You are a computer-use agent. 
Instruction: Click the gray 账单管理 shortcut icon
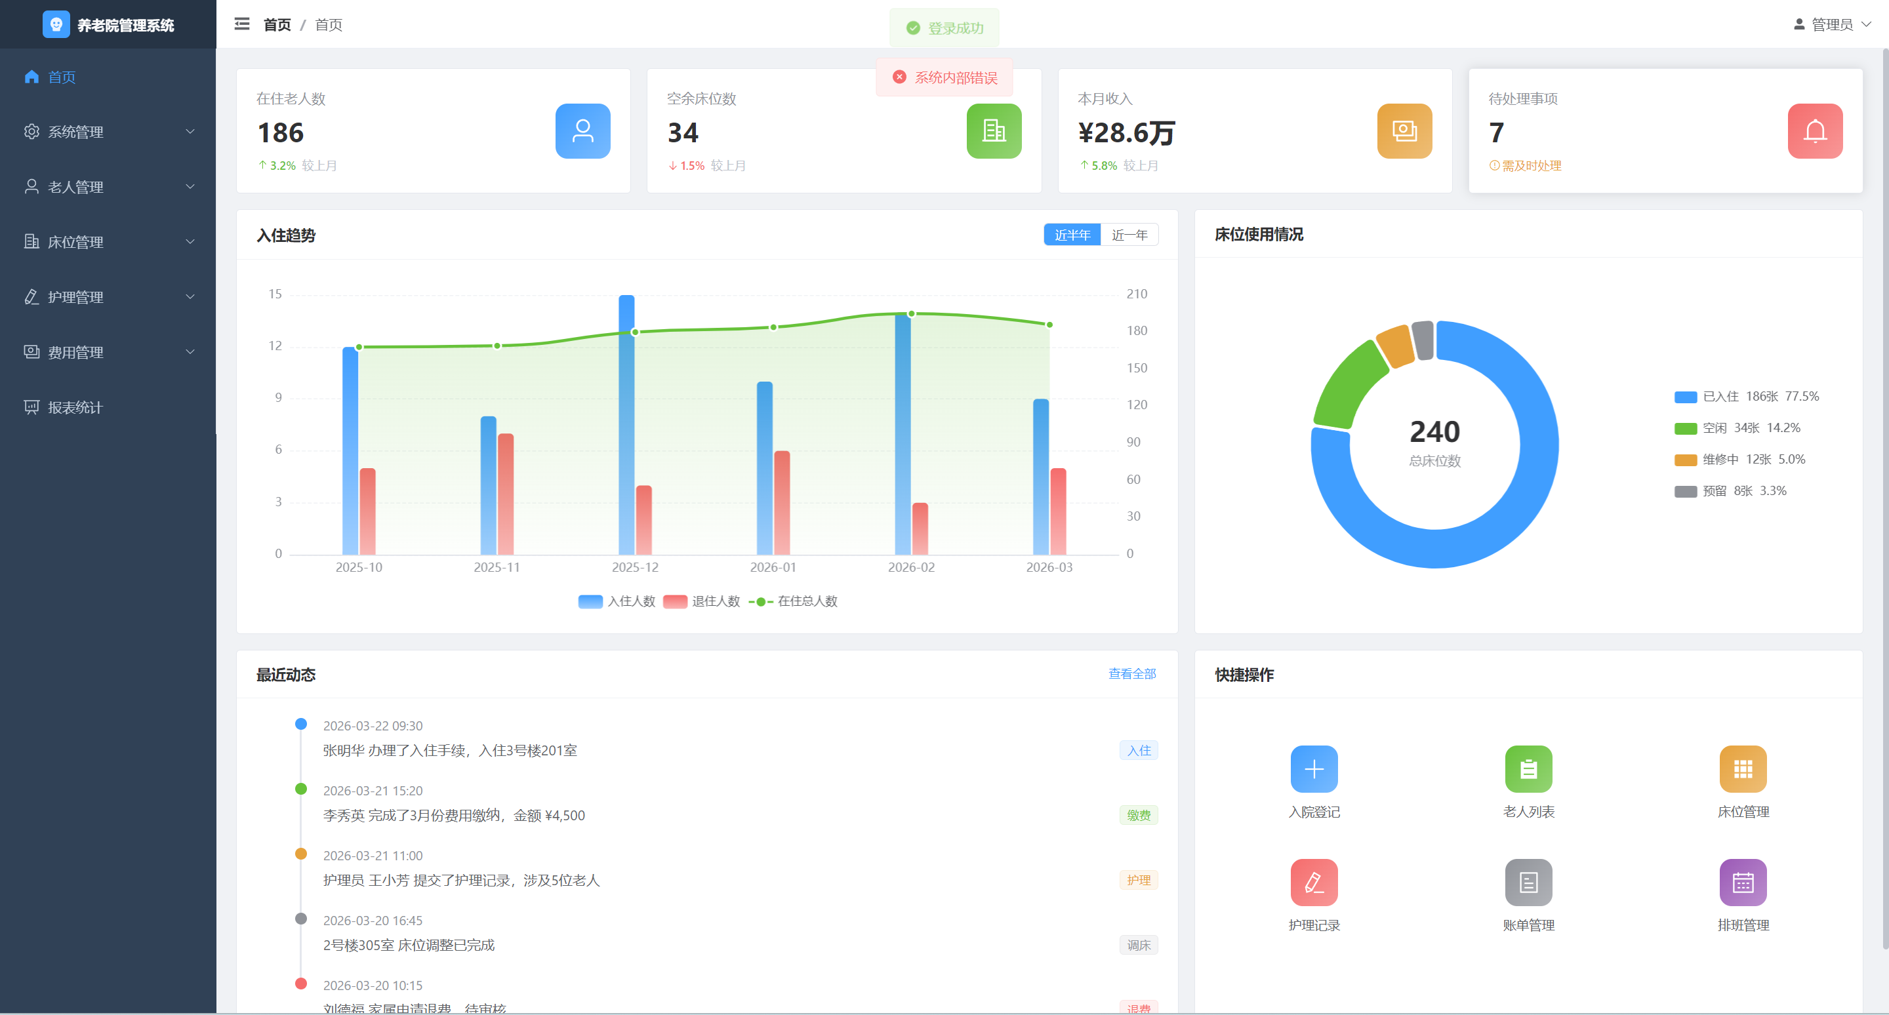click(1528, 883)
